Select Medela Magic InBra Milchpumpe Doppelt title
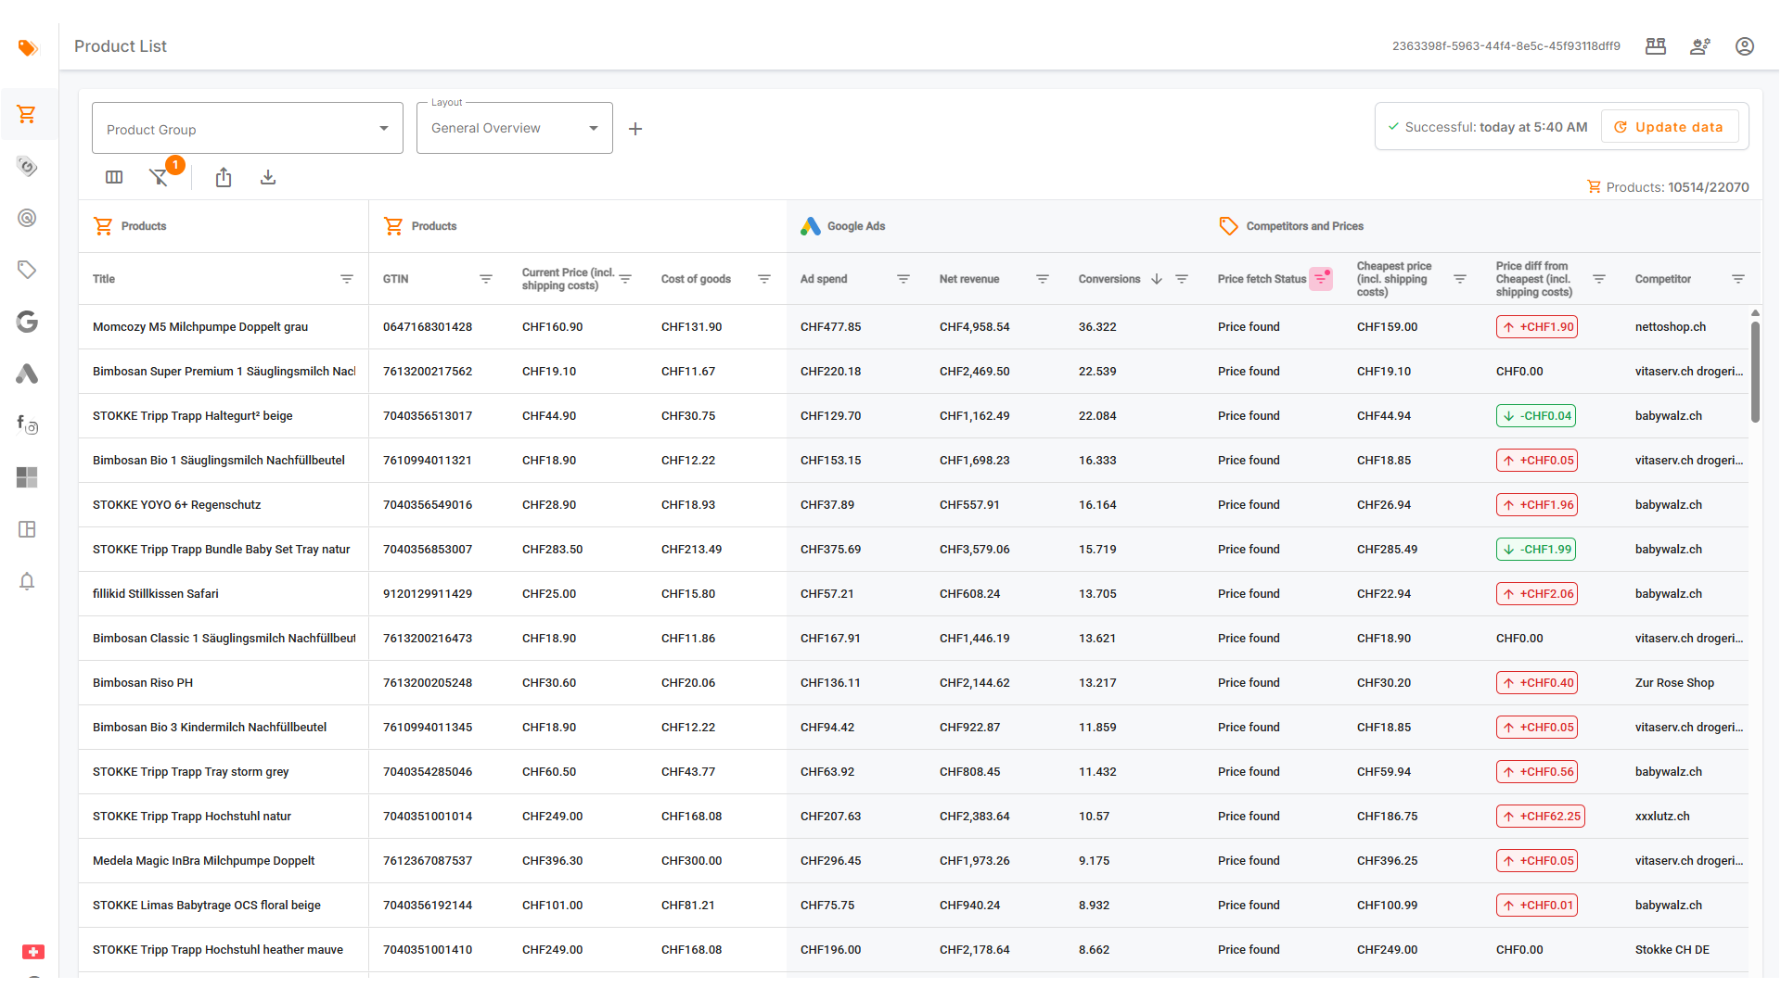 (x=204, y=861)
